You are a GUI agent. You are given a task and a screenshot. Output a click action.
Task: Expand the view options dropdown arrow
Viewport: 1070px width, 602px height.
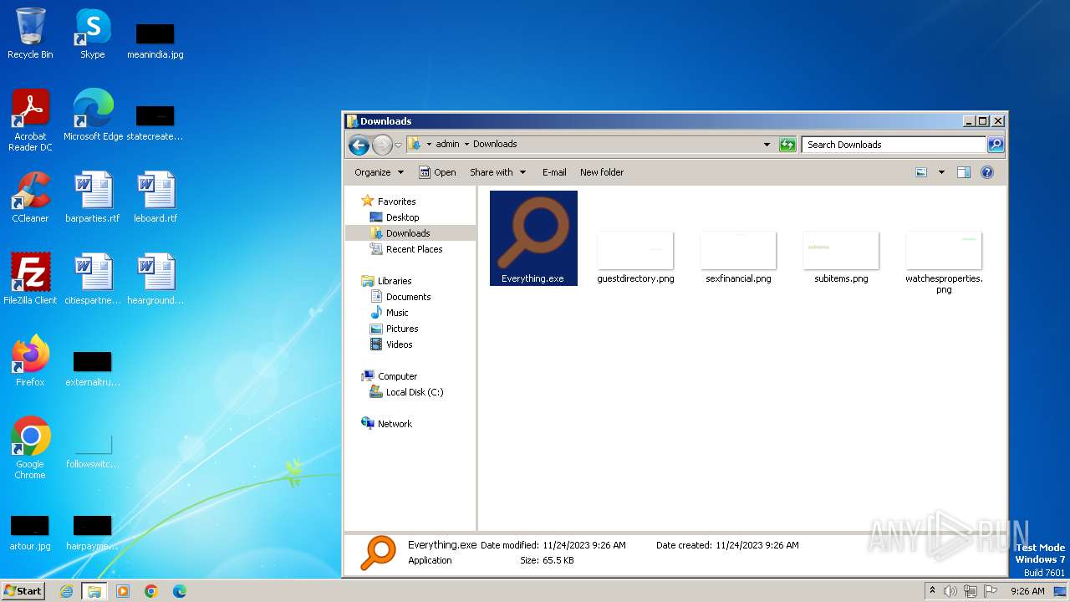click(x=941, y=172)
